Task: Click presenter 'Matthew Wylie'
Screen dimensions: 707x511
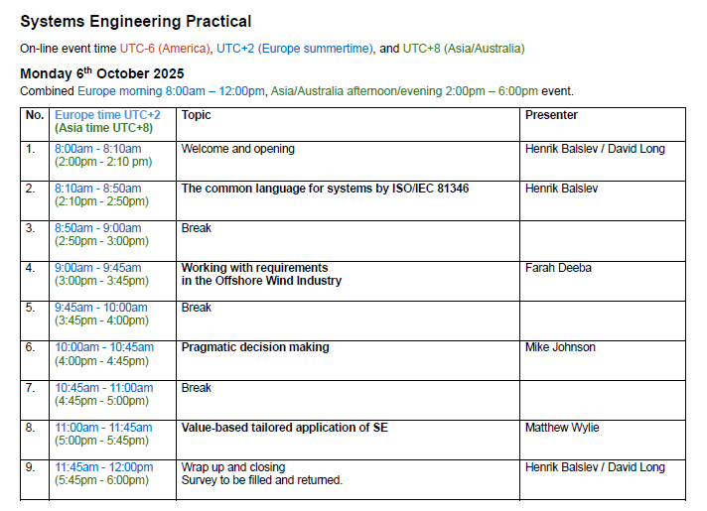Action: click(562, 428)
